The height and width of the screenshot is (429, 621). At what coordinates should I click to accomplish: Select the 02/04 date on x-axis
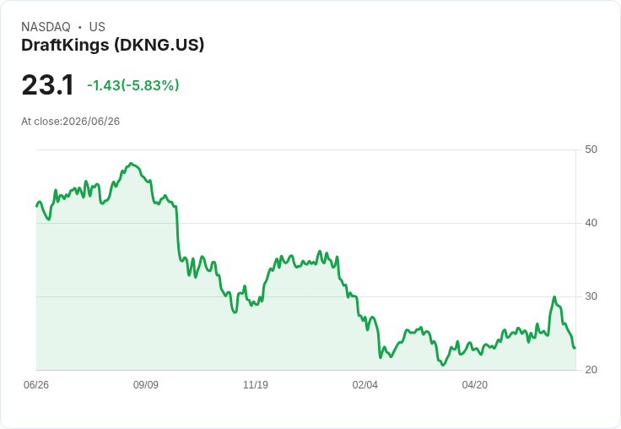[x=365, y=384]
